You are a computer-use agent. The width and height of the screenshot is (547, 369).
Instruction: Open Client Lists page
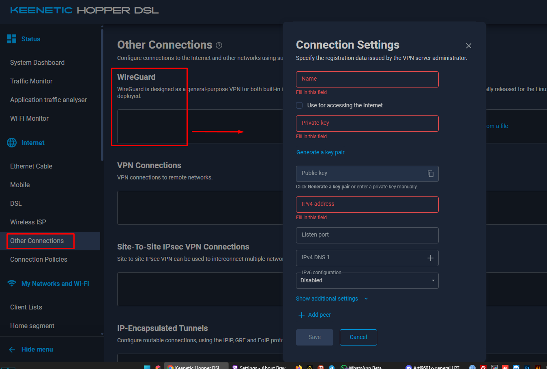click(26, 307)
